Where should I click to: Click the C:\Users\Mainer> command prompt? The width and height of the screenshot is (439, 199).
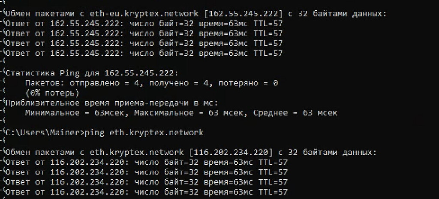pyautogui.click(x=45, y=133)
